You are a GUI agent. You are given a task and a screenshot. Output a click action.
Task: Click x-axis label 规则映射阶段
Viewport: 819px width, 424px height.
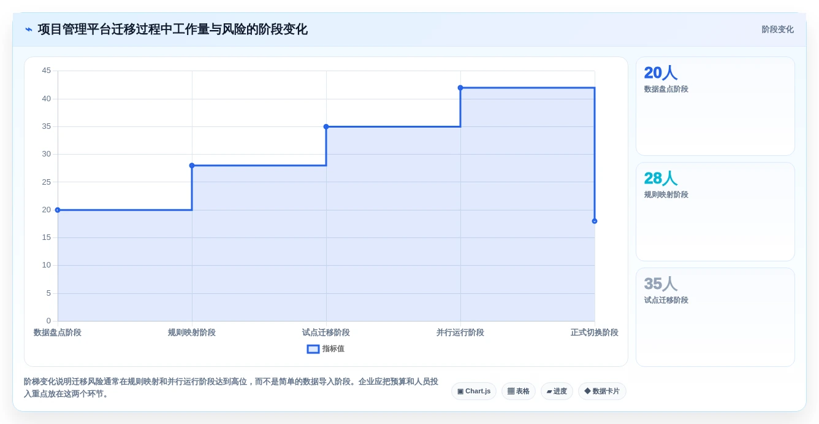pos(192,333)
